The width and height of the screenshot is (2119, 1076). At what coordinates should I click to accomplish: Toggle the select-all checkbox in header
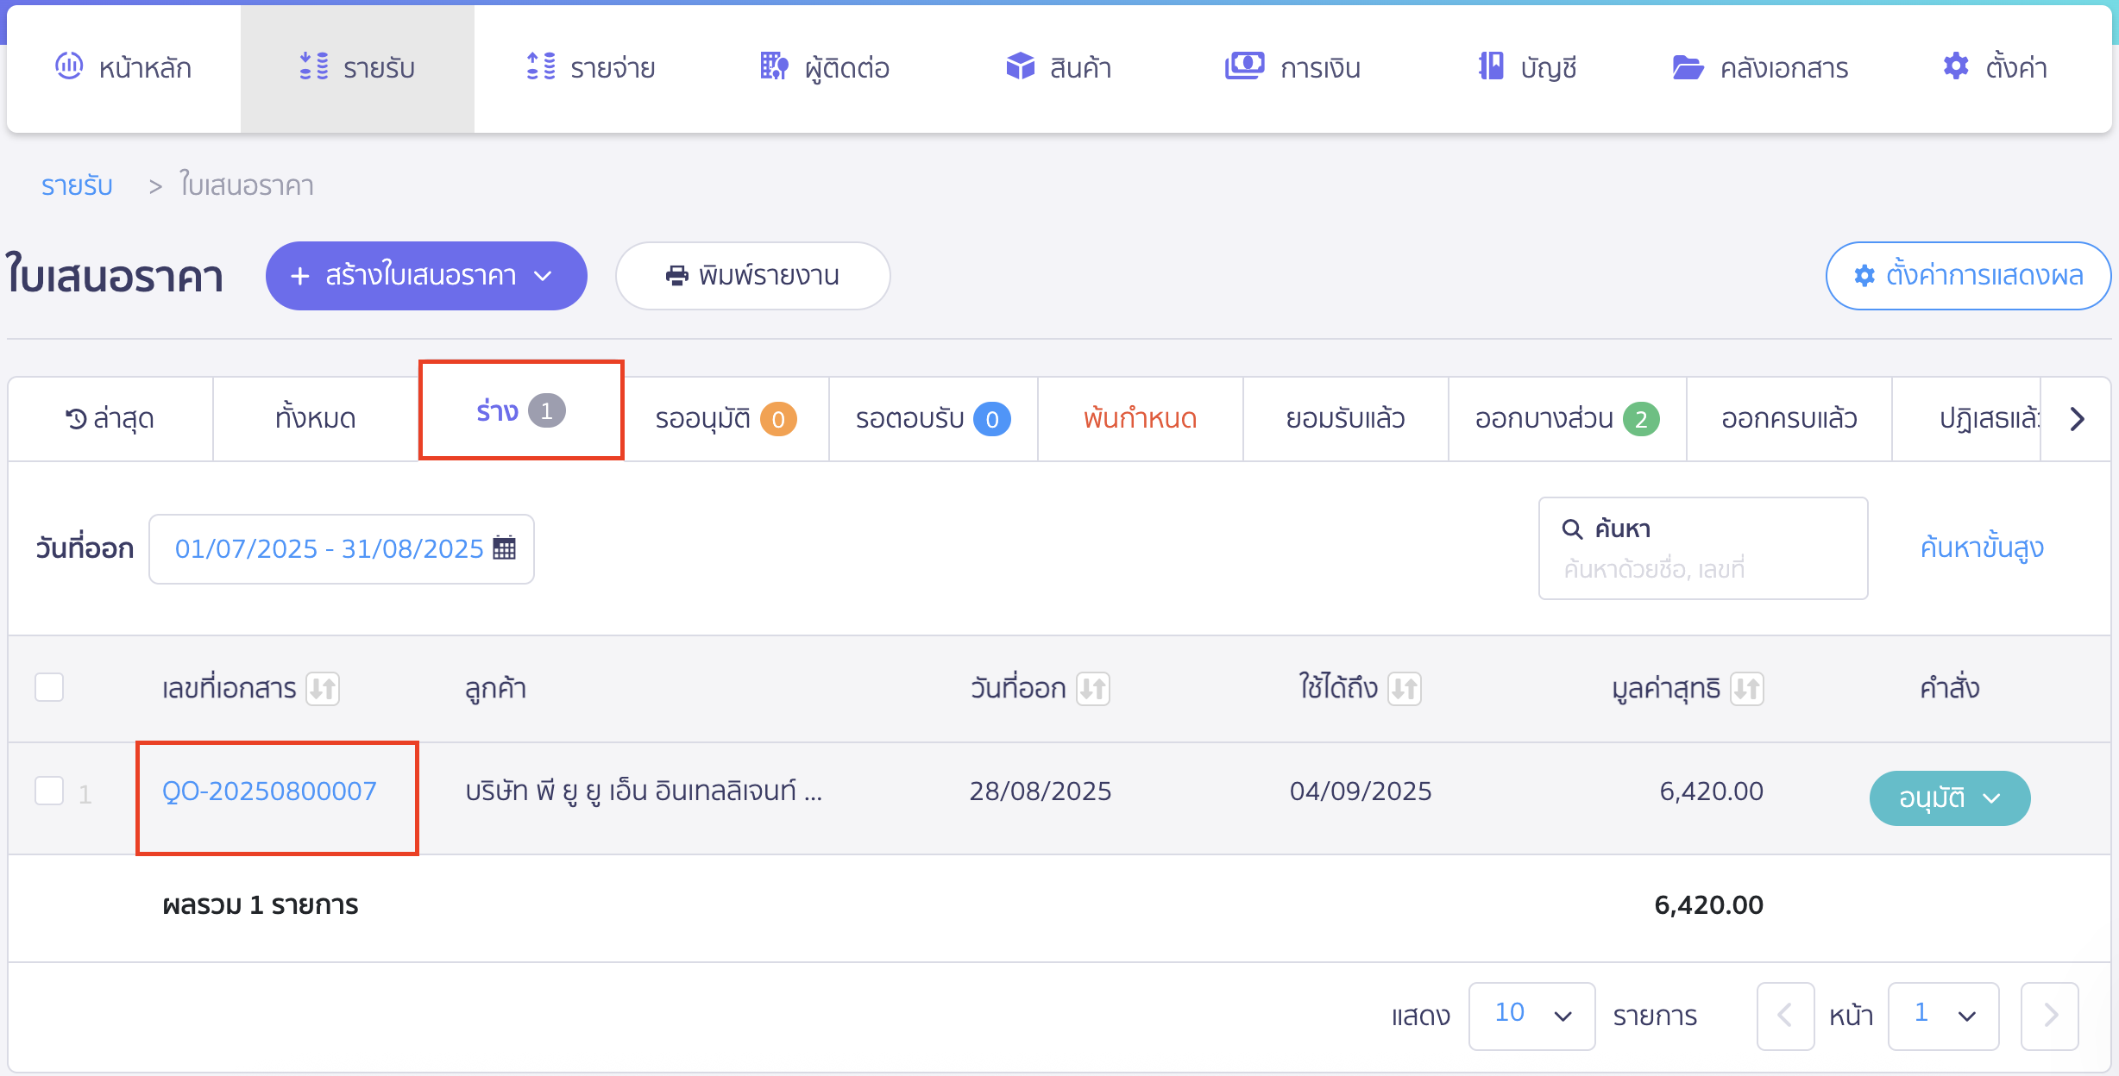49,688
